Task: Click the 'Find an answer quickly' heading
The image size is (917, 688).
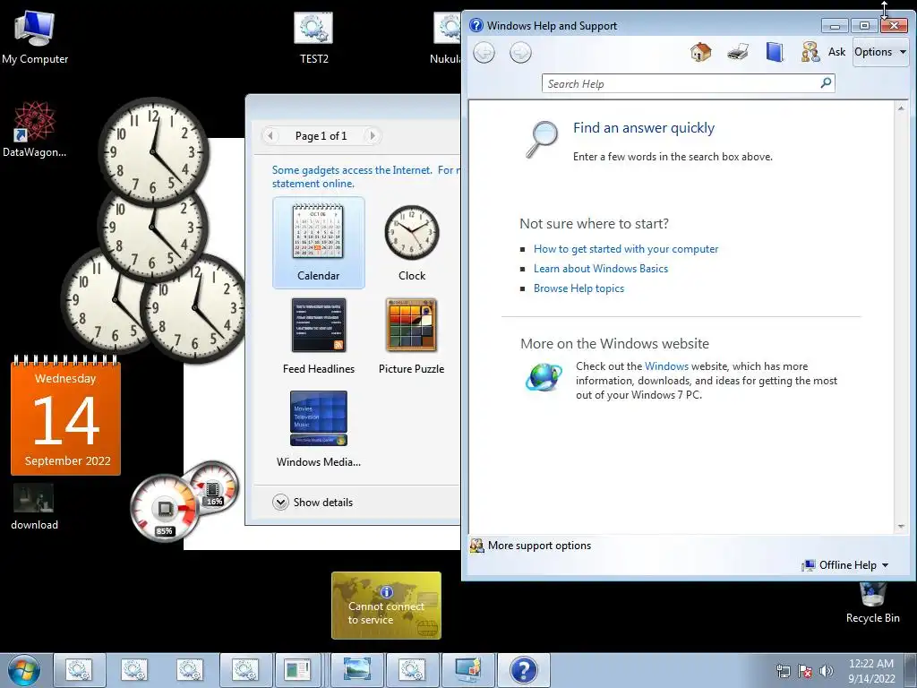Action: 643,128
